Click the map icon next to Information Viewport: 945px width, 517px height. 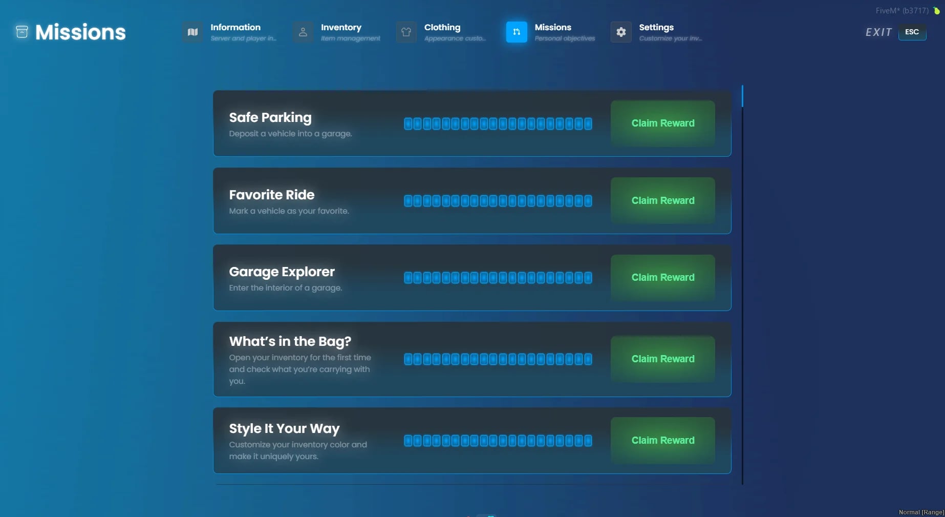192,32
